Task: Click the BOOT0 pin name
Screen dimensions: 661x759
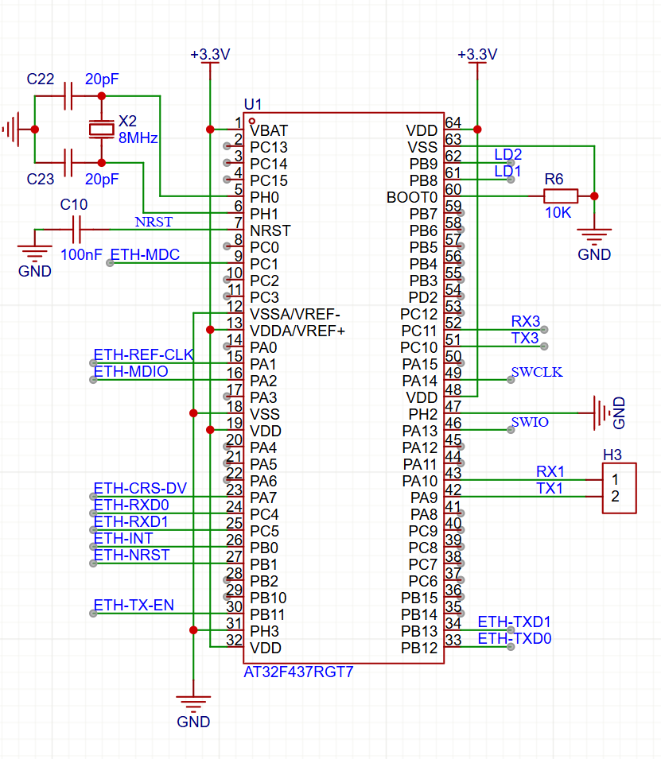Action: (x=412, y=197)
